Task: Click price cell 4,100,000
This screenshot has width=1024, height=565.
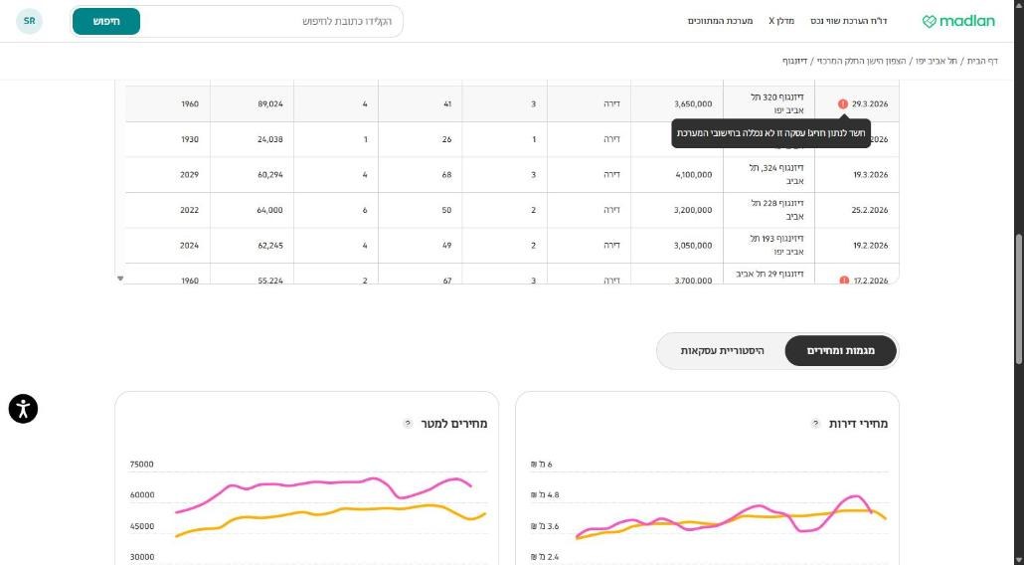Action: pos(694,174)
